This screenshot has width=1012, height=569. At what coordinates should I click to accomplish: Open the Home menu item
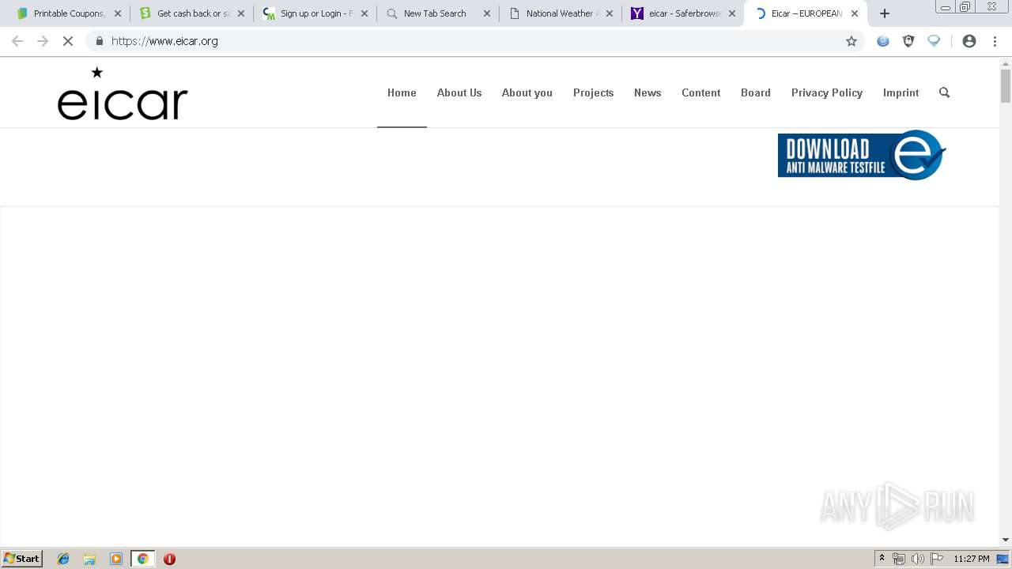(402, 92)
